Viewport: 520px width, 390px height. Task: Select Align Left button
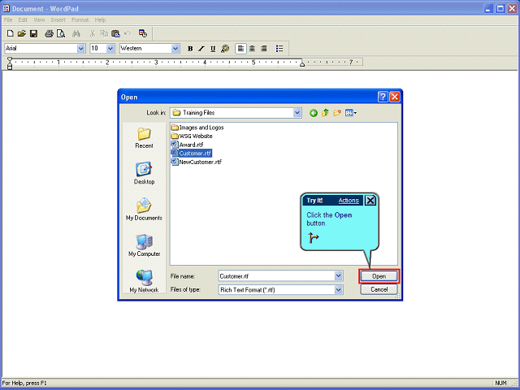click(x=240, y=49)
